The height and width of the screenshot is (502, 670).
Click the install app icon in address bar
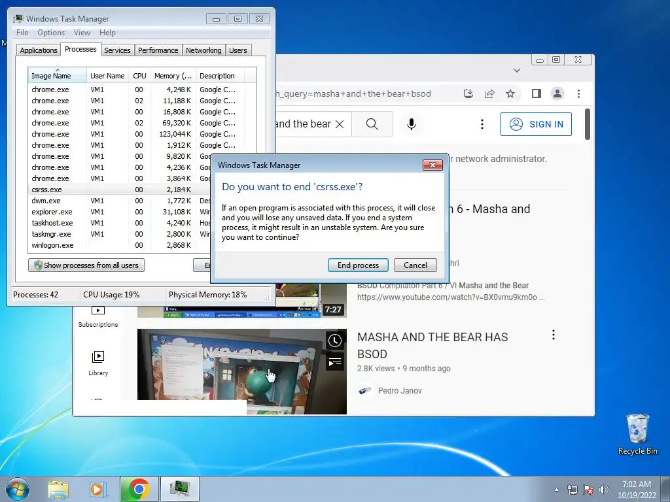[468, 93]
